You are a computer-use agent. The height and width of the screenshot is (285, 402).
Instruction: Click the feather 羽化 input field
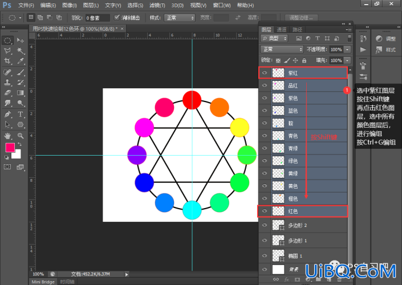tap(98, 18)
